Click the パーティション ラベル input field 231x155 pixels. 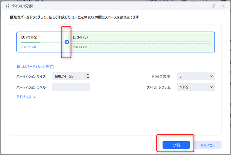point(71,87)
